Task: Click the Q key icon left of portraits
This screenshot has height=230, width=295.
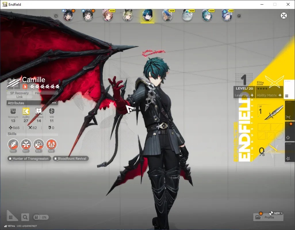Action: coord(56,16)
